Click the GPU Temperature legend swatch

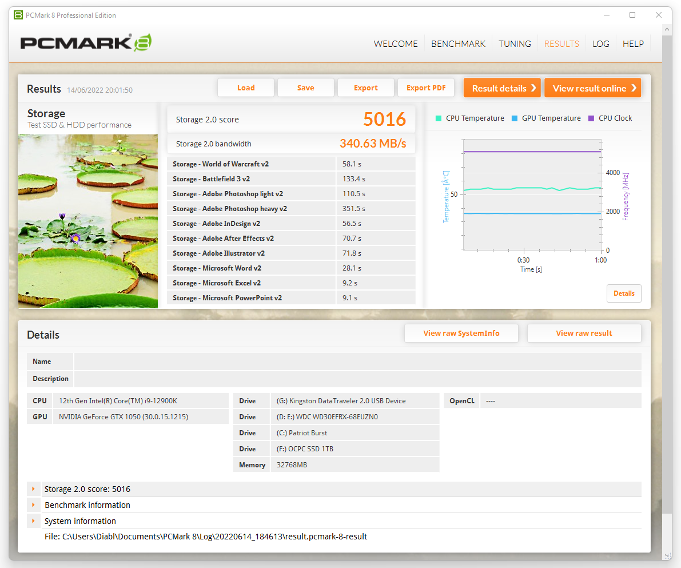[x=515, y=118]
